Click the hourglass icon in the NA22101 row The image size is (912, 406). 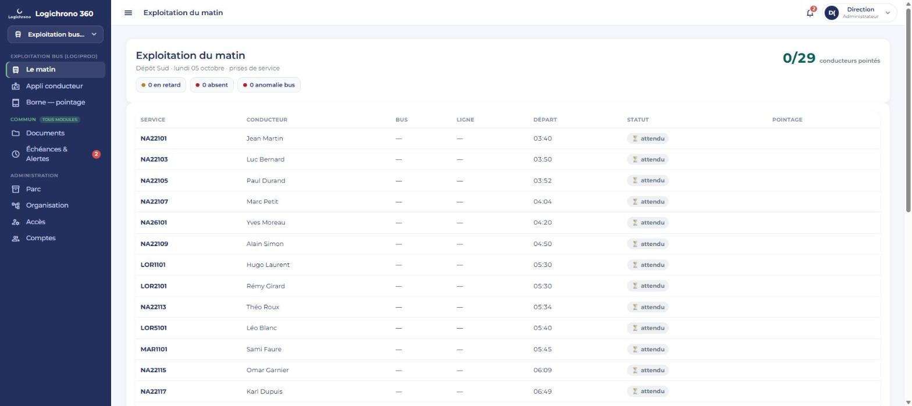tap(635, 138)
